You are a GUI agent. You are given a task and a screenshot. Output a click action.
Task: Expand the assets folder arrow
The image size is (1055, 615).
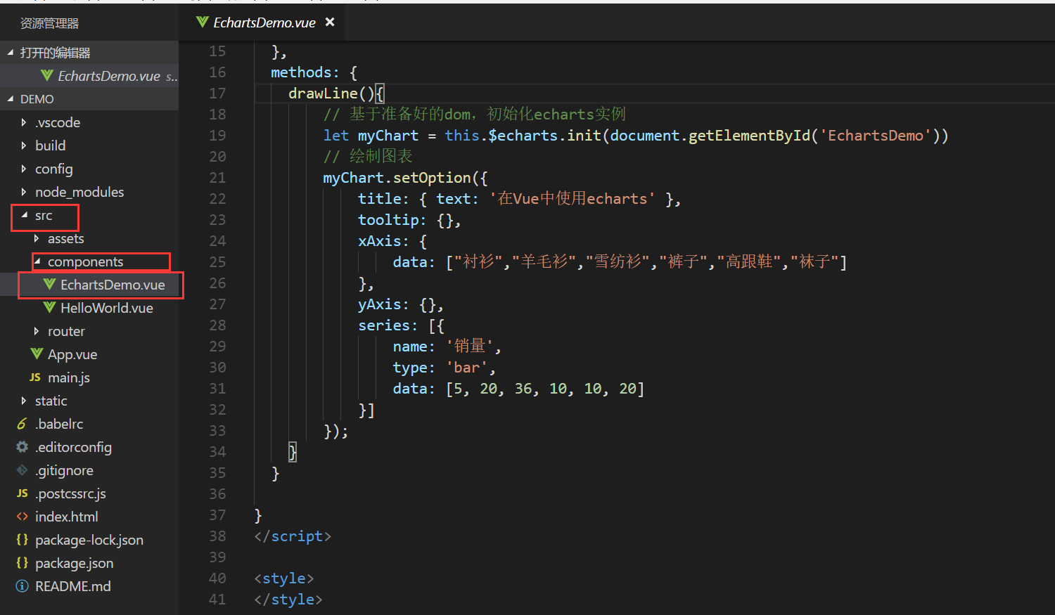(x=36, y=239)
